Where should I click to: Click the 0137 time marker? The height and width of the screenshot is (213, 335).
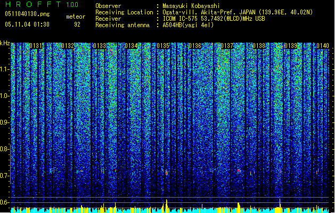pyautogui.click(x=227, y=46)
